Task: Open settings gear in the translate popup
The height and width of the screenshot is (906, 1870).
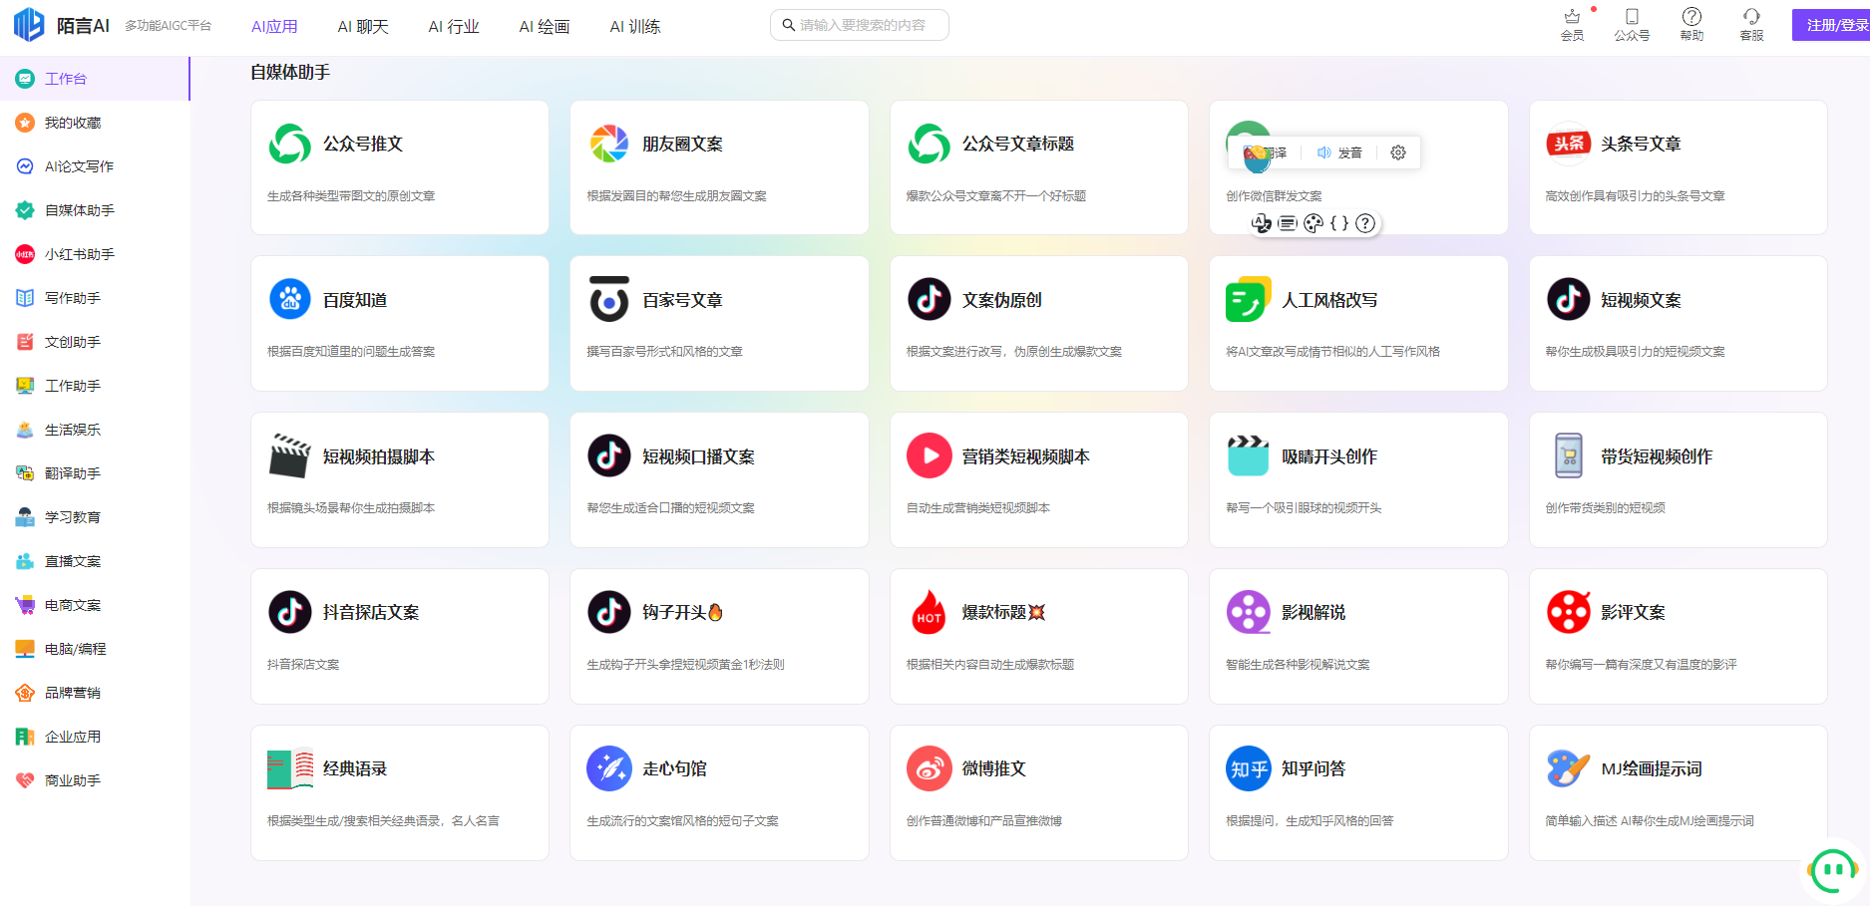Action: (1398, 152)
